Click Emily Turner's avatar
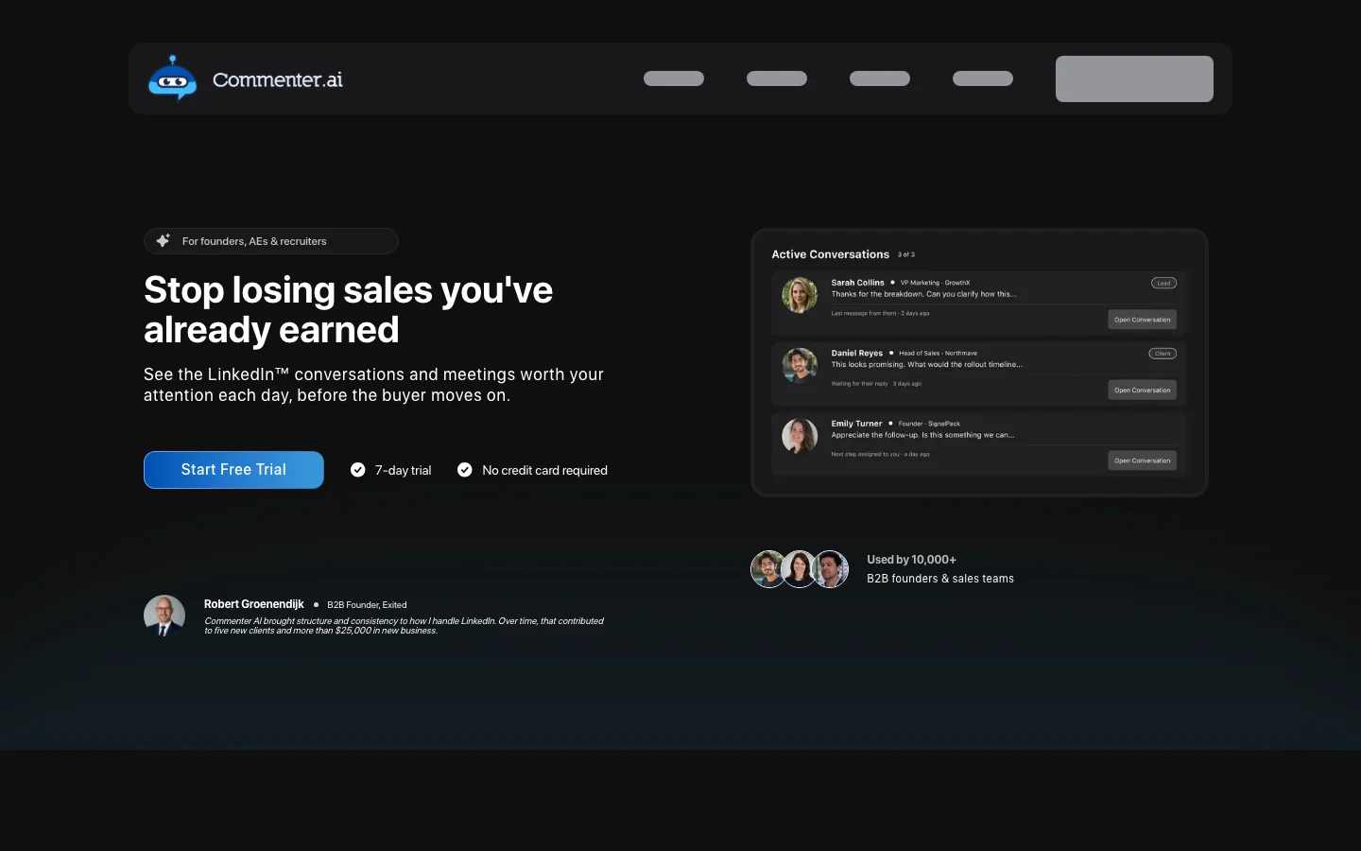Screen dimensions: 1361x851 [800, 436]
